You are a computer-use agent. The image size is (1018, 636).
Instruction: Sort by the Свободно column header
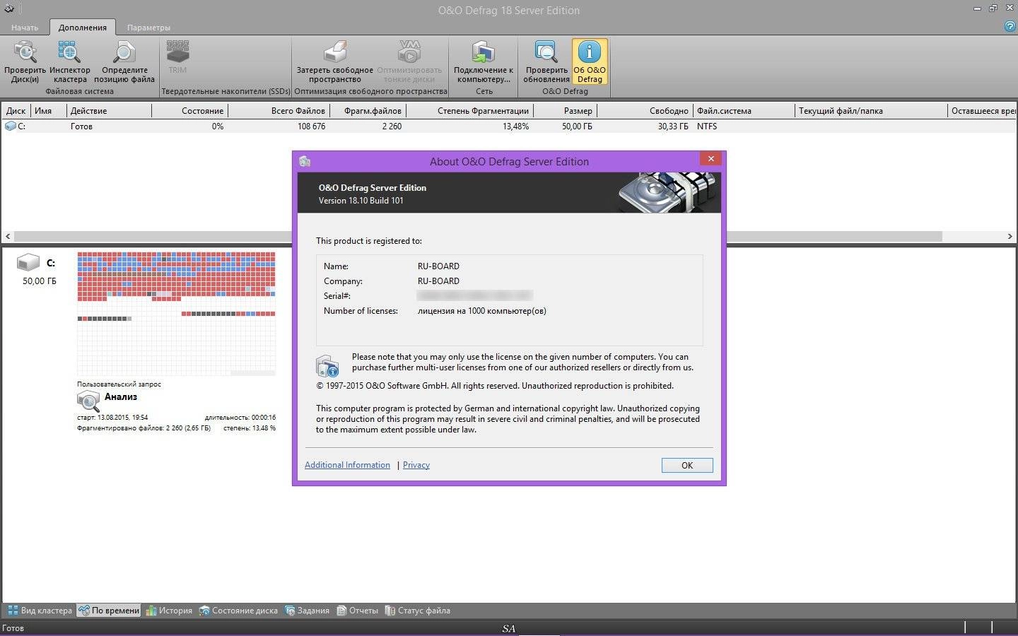(x=645, y=111)
